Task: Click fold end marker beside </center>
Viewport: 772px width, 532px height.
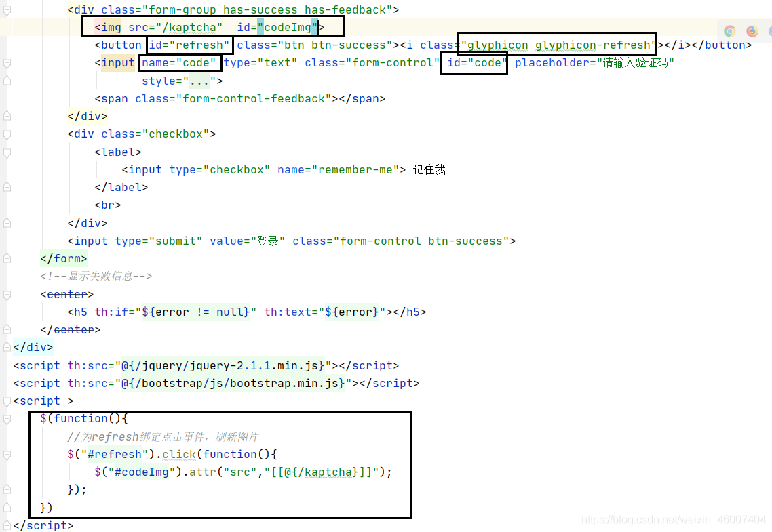Action: click(7, 329)
